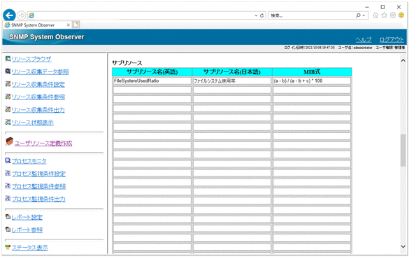Open the レポート参照 link
409x257 pixels.
tap(27, 230)
